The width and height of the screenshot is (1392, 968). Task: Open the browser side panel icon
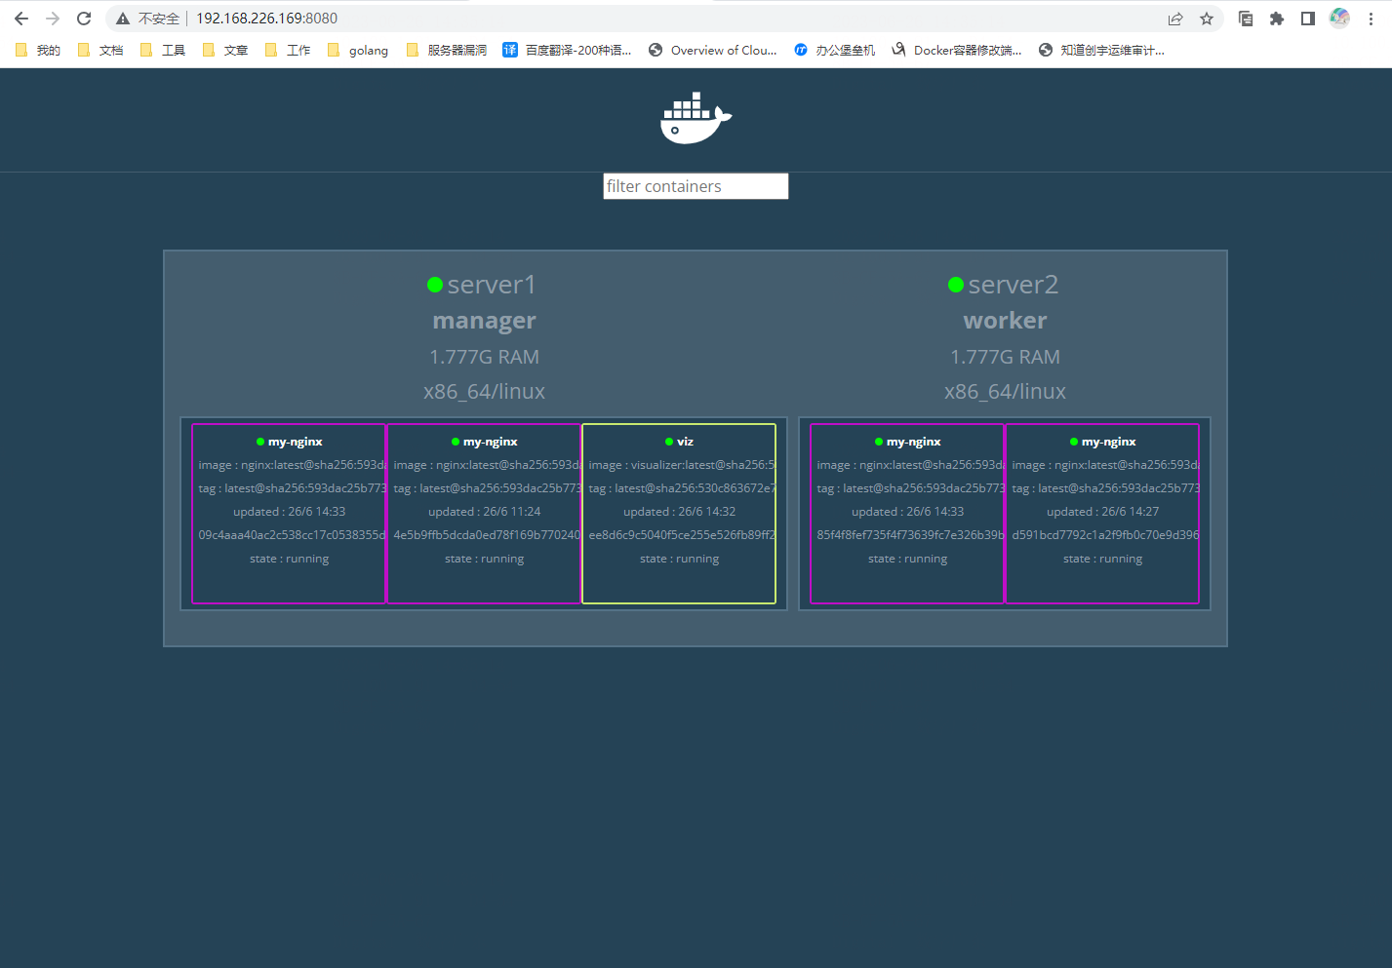click(x=1308, y=19)
